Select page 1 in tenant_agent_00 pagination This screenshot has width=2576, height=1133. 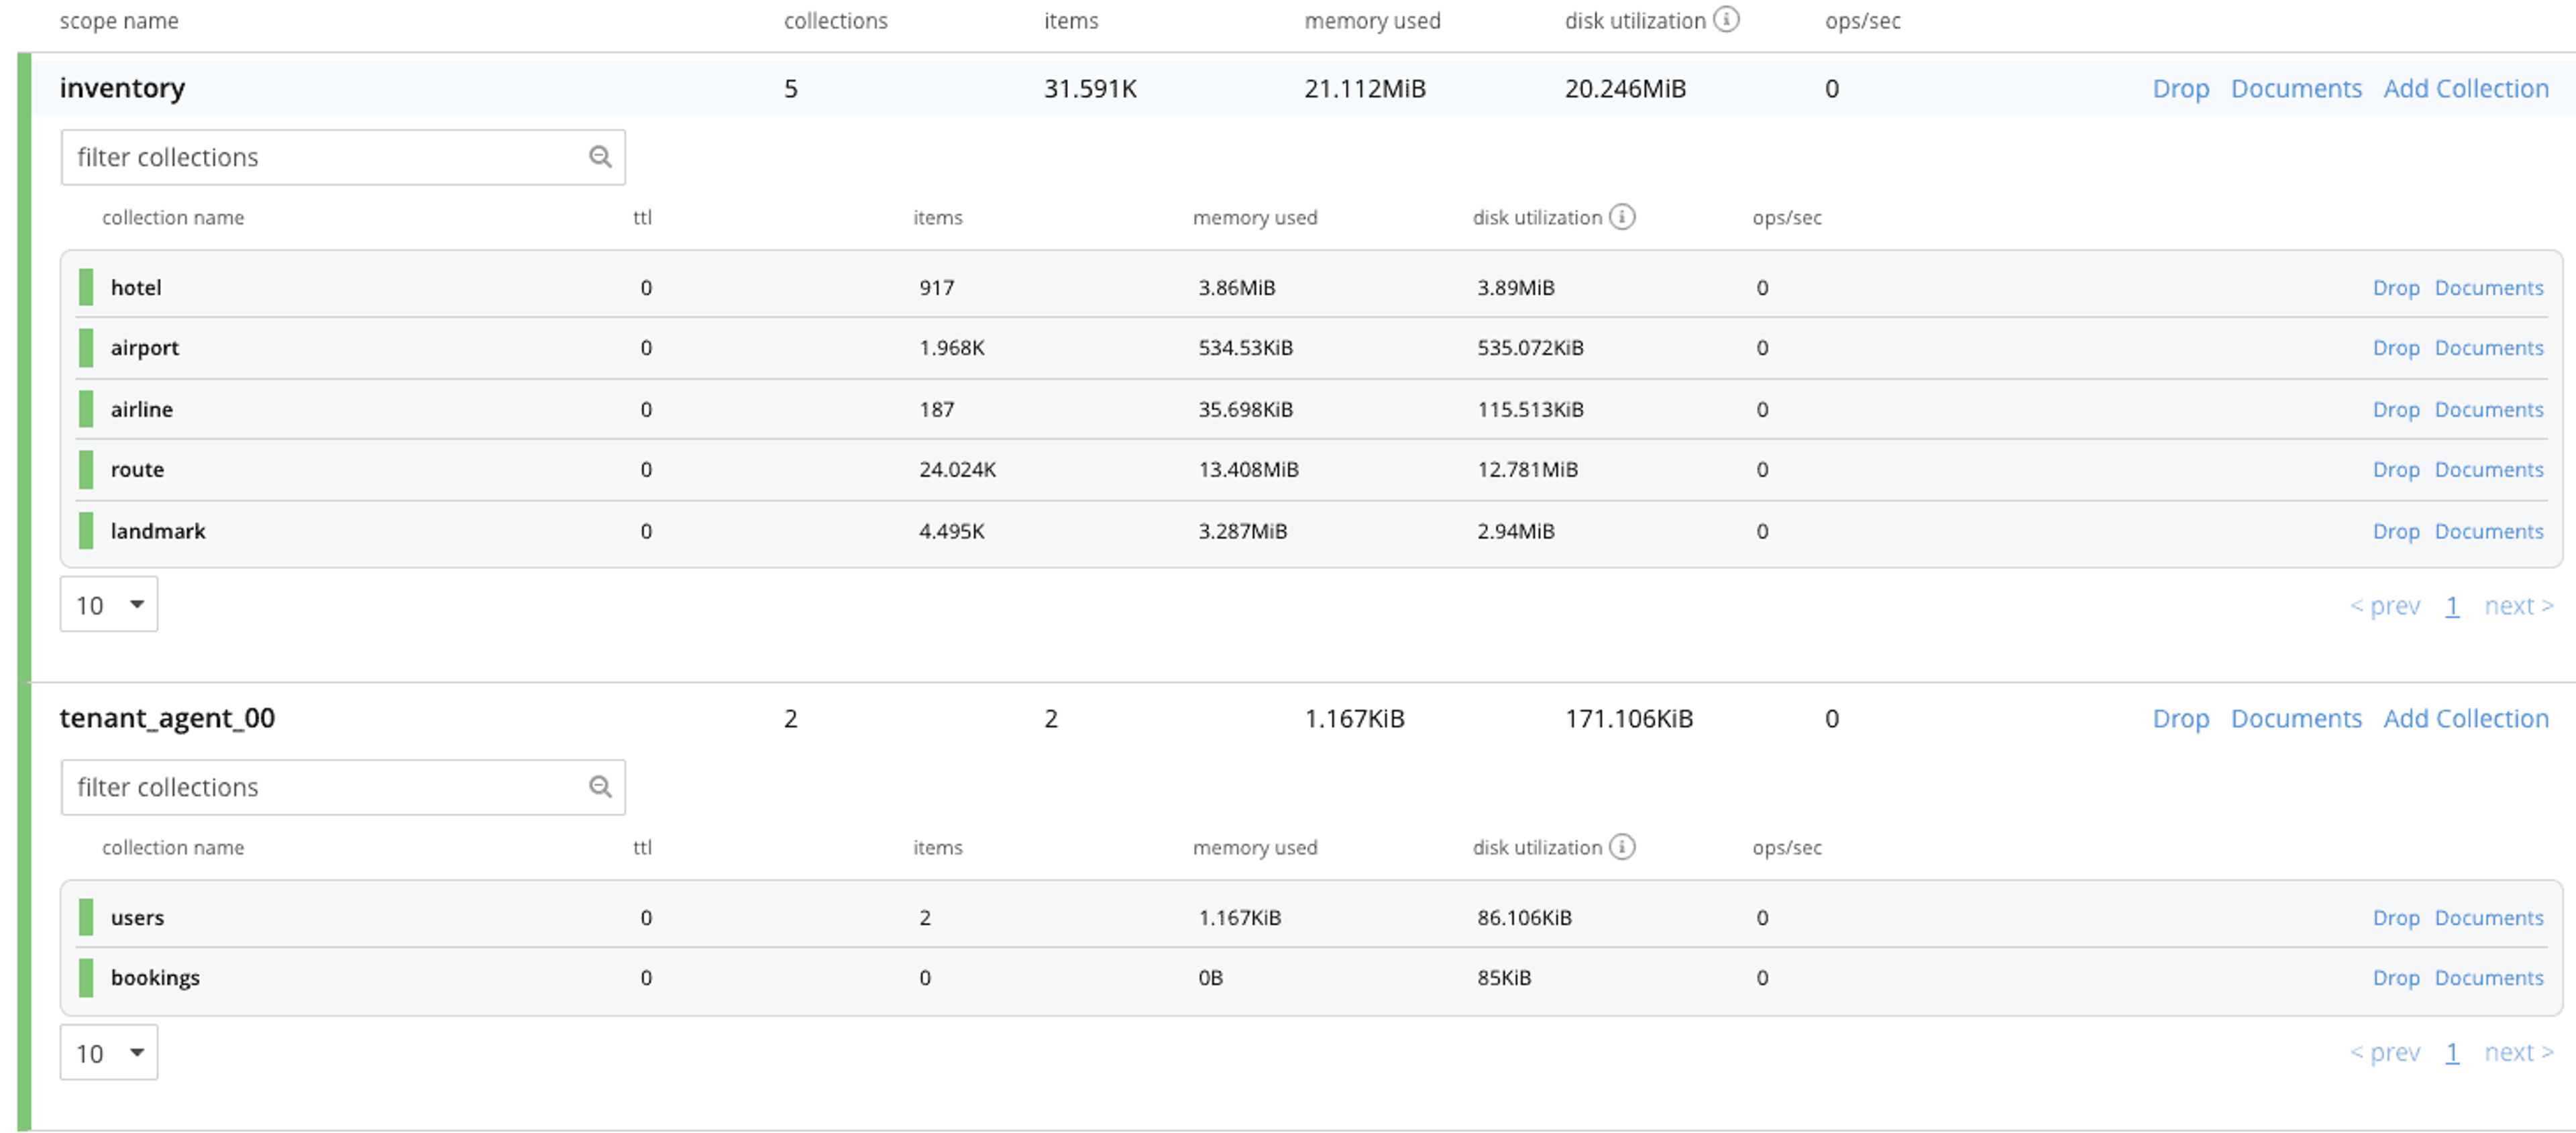point(2452,1052)
